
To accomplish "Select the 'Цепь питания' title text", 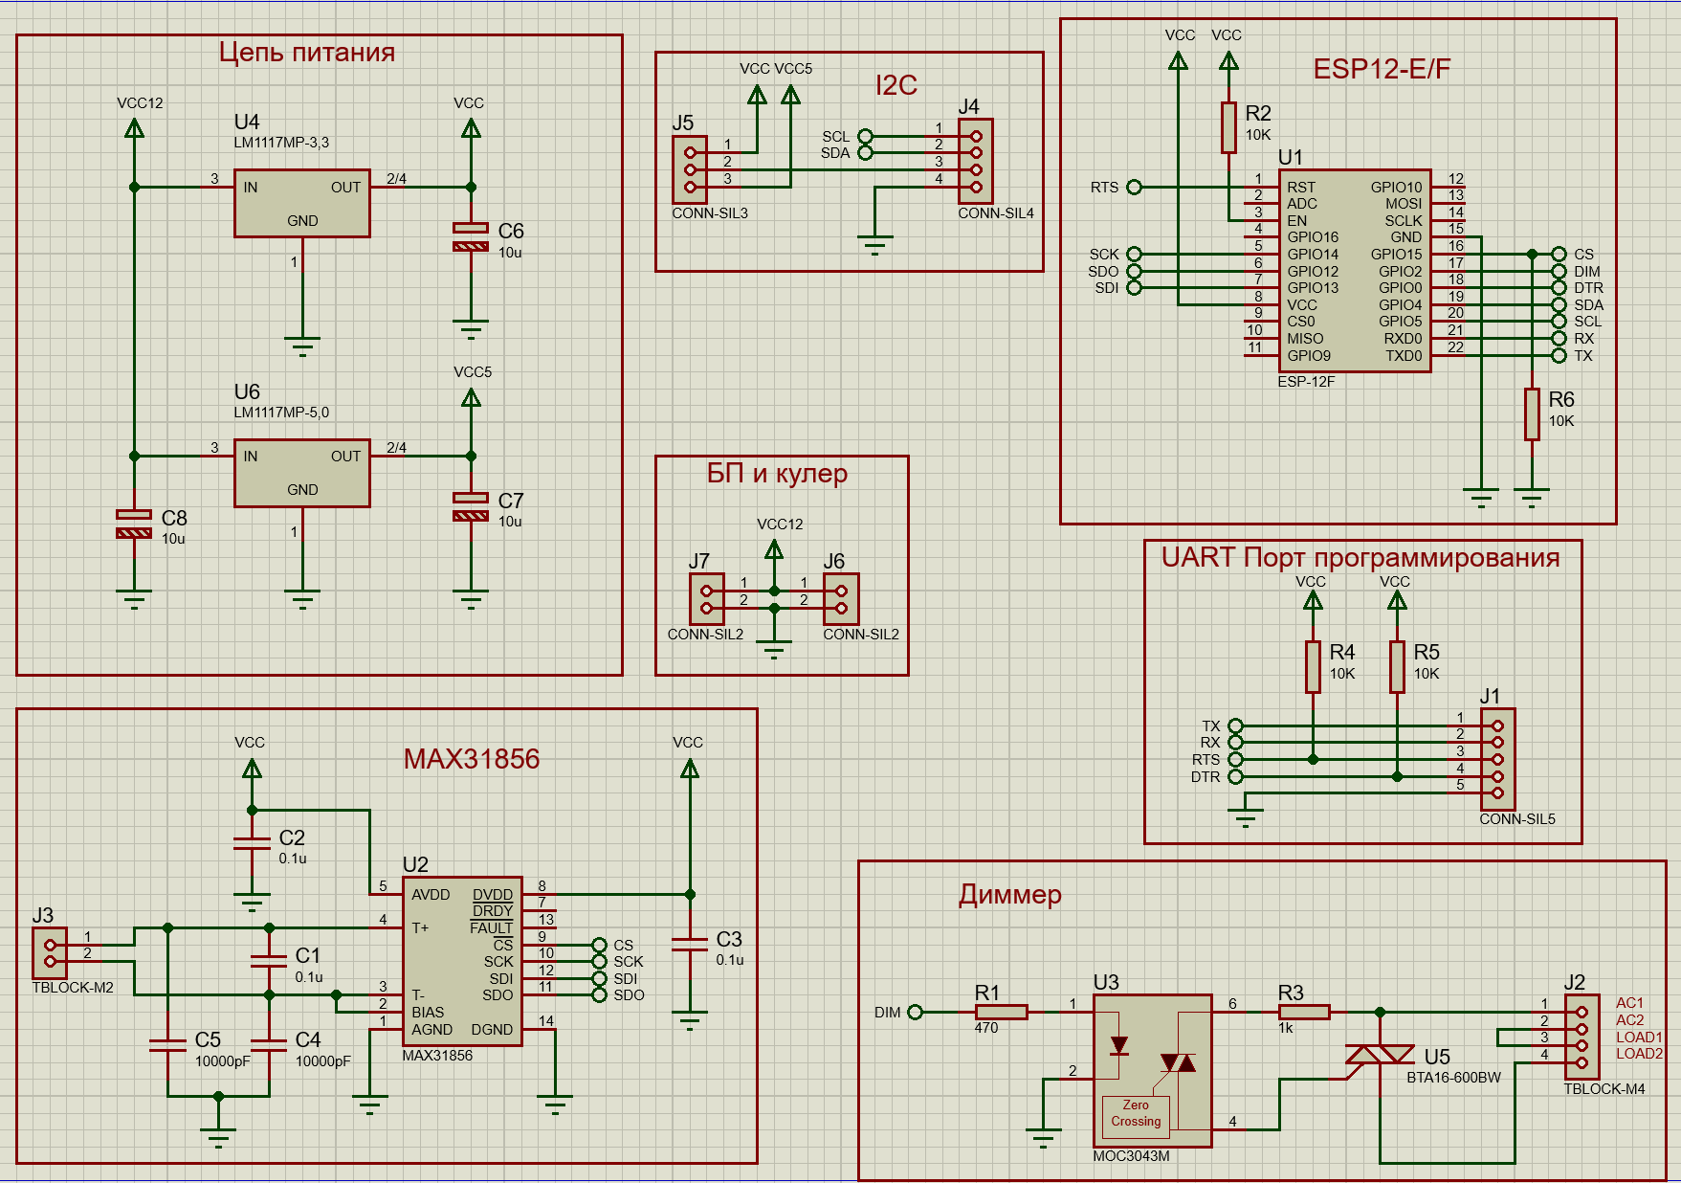I will click(307, 52).
